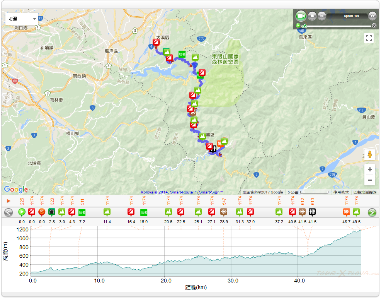The image size is (381, 303).
Task: Select the orange restaurant waypoint at 48.7 km
Action: tap(347, 212)
